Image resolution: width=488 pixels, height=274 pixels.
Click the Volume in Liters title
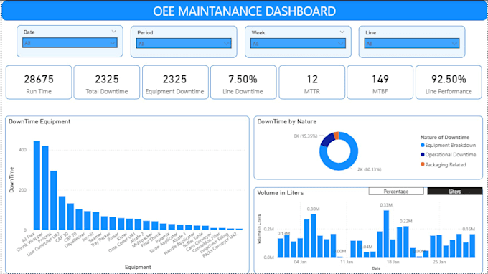281,193
